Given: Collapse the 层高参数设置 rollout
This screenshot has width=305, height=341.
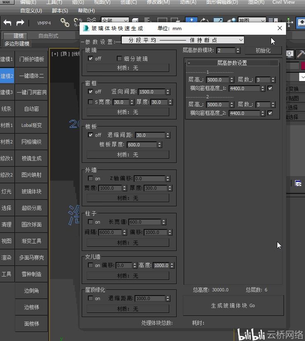Looking at the screenshot, I should (232, 63).
